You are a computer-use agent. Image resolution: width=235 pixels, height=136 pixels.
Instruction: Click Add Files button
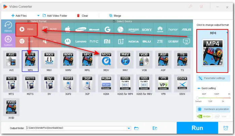click(x=19, y=16)
